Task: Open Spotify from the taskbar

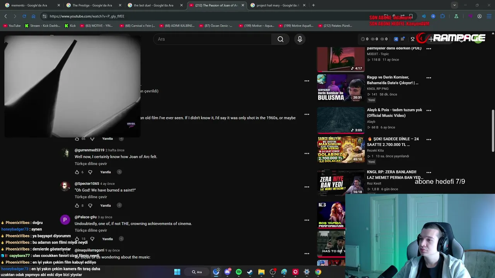Action: [x=239, y=272]
